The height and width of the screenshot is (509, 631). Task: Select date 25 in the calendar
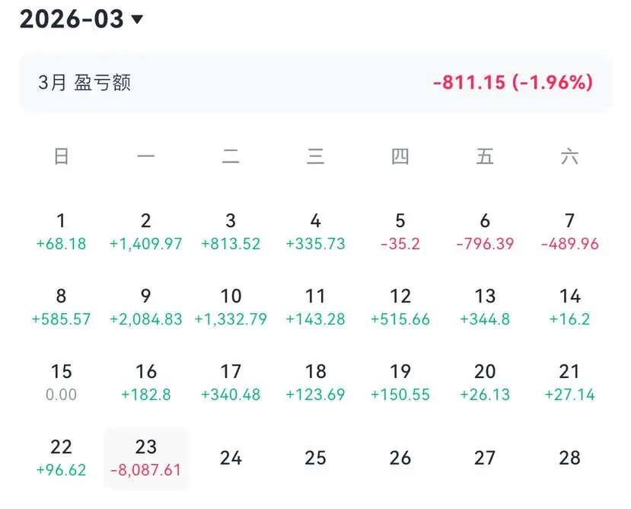pyautogui.click(x=315, y=458)
